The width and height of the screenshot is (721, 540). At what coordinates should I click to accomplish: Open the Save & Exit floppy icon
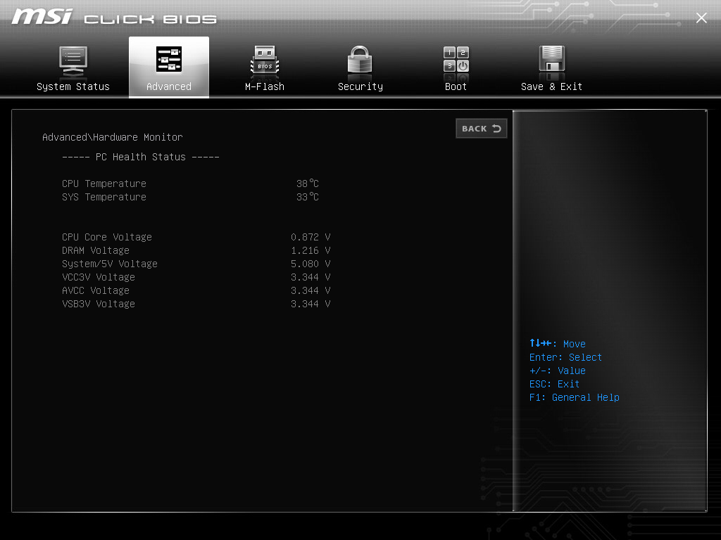point(552,60)
